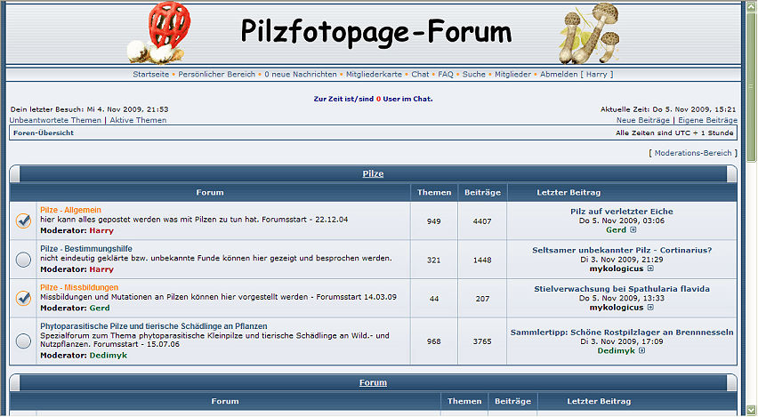The image size is (758, 417).
Task: Jump to latest post icon beside Dedimyk
Action: 641,351
